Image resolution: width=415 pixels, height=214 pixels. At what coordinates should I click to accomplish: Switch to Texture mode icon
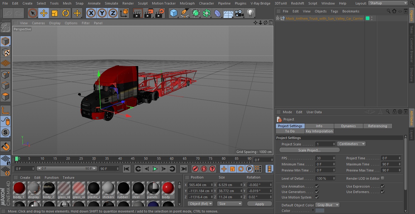pyautogui.click(x=5, y=52)
